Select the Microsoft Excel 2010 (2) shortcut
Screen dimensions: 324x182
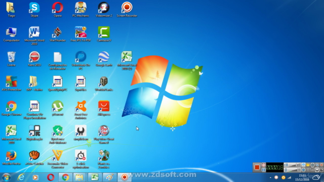127,61
